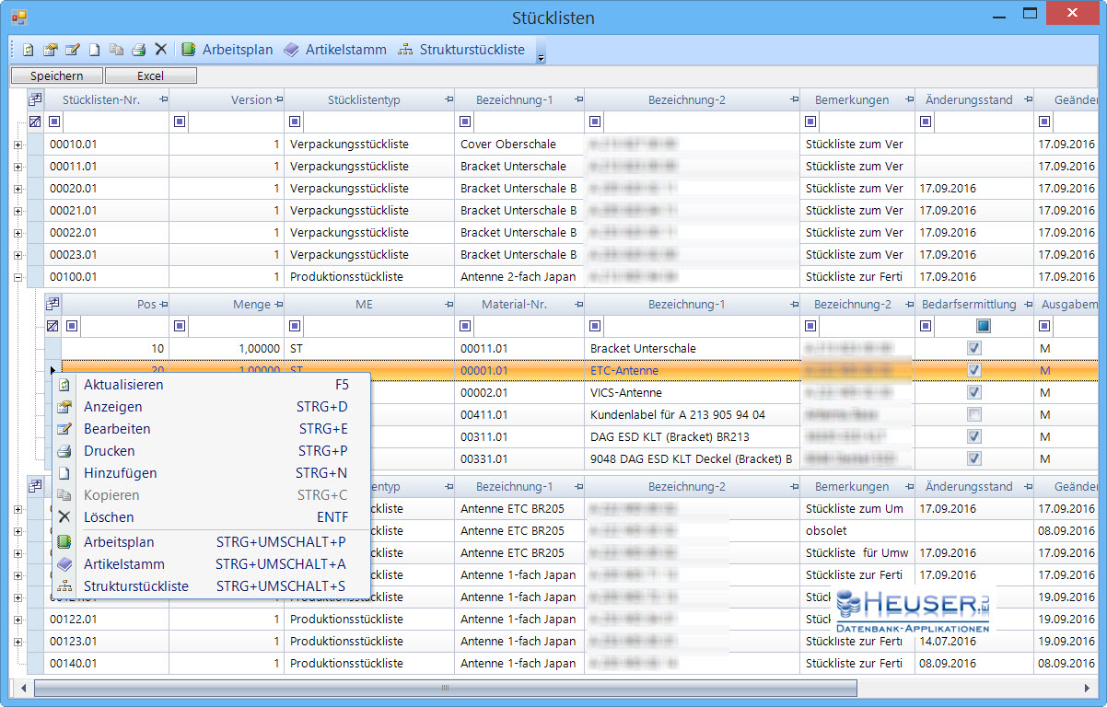The width and height of the screenshot is (1107, 707).
Task: Choose Arbeitsplan in the context menu
Action: coord(211,542)
